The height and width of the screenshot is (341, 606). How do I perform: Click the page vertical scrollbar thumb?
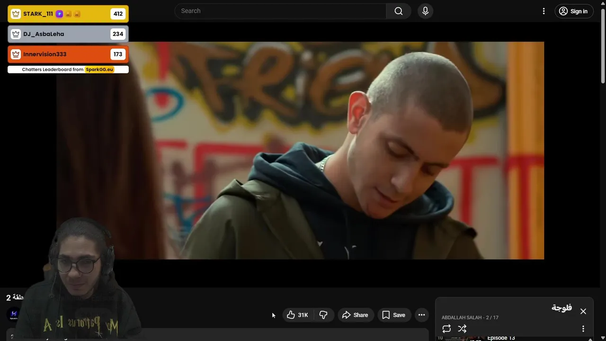pyautogui.click(x=603, y=46)
